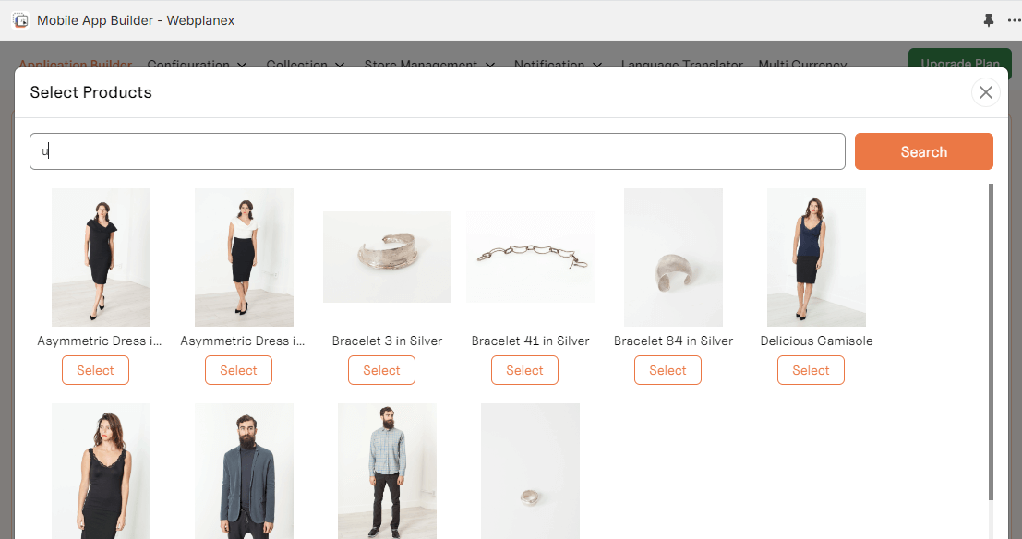
Task: Select the Bracelet 3 in Silver product
Action: 381,370
